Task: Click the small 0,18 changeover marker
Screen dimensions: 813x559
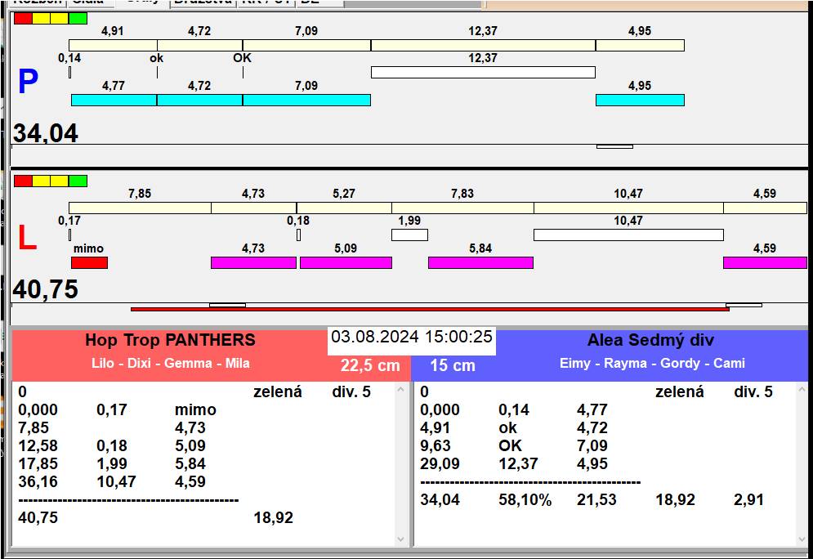Action: pyautogui.click(x=299, y=235)
